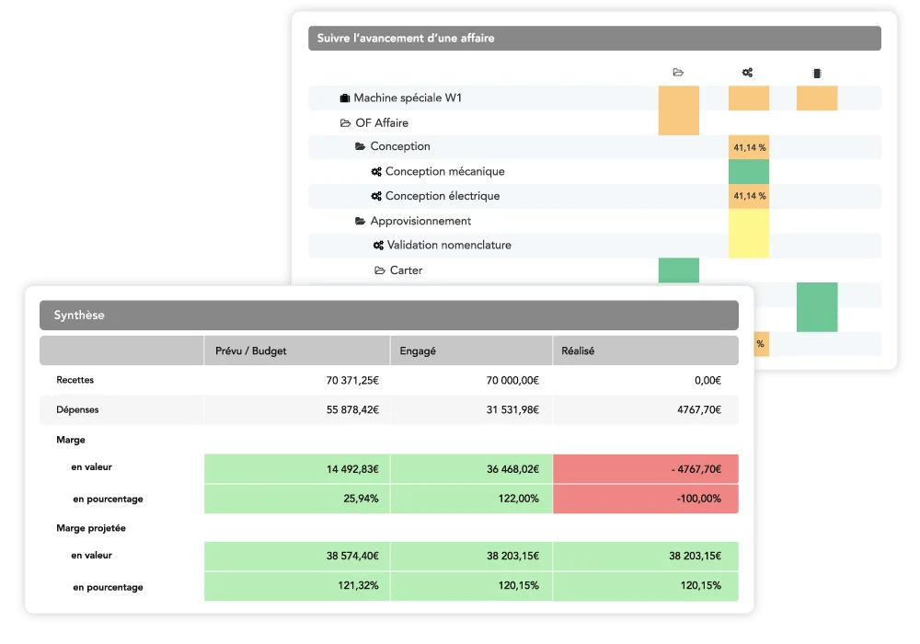
Task: Click the yellow Validation nomenclature status cell
Action: [748, 246]
